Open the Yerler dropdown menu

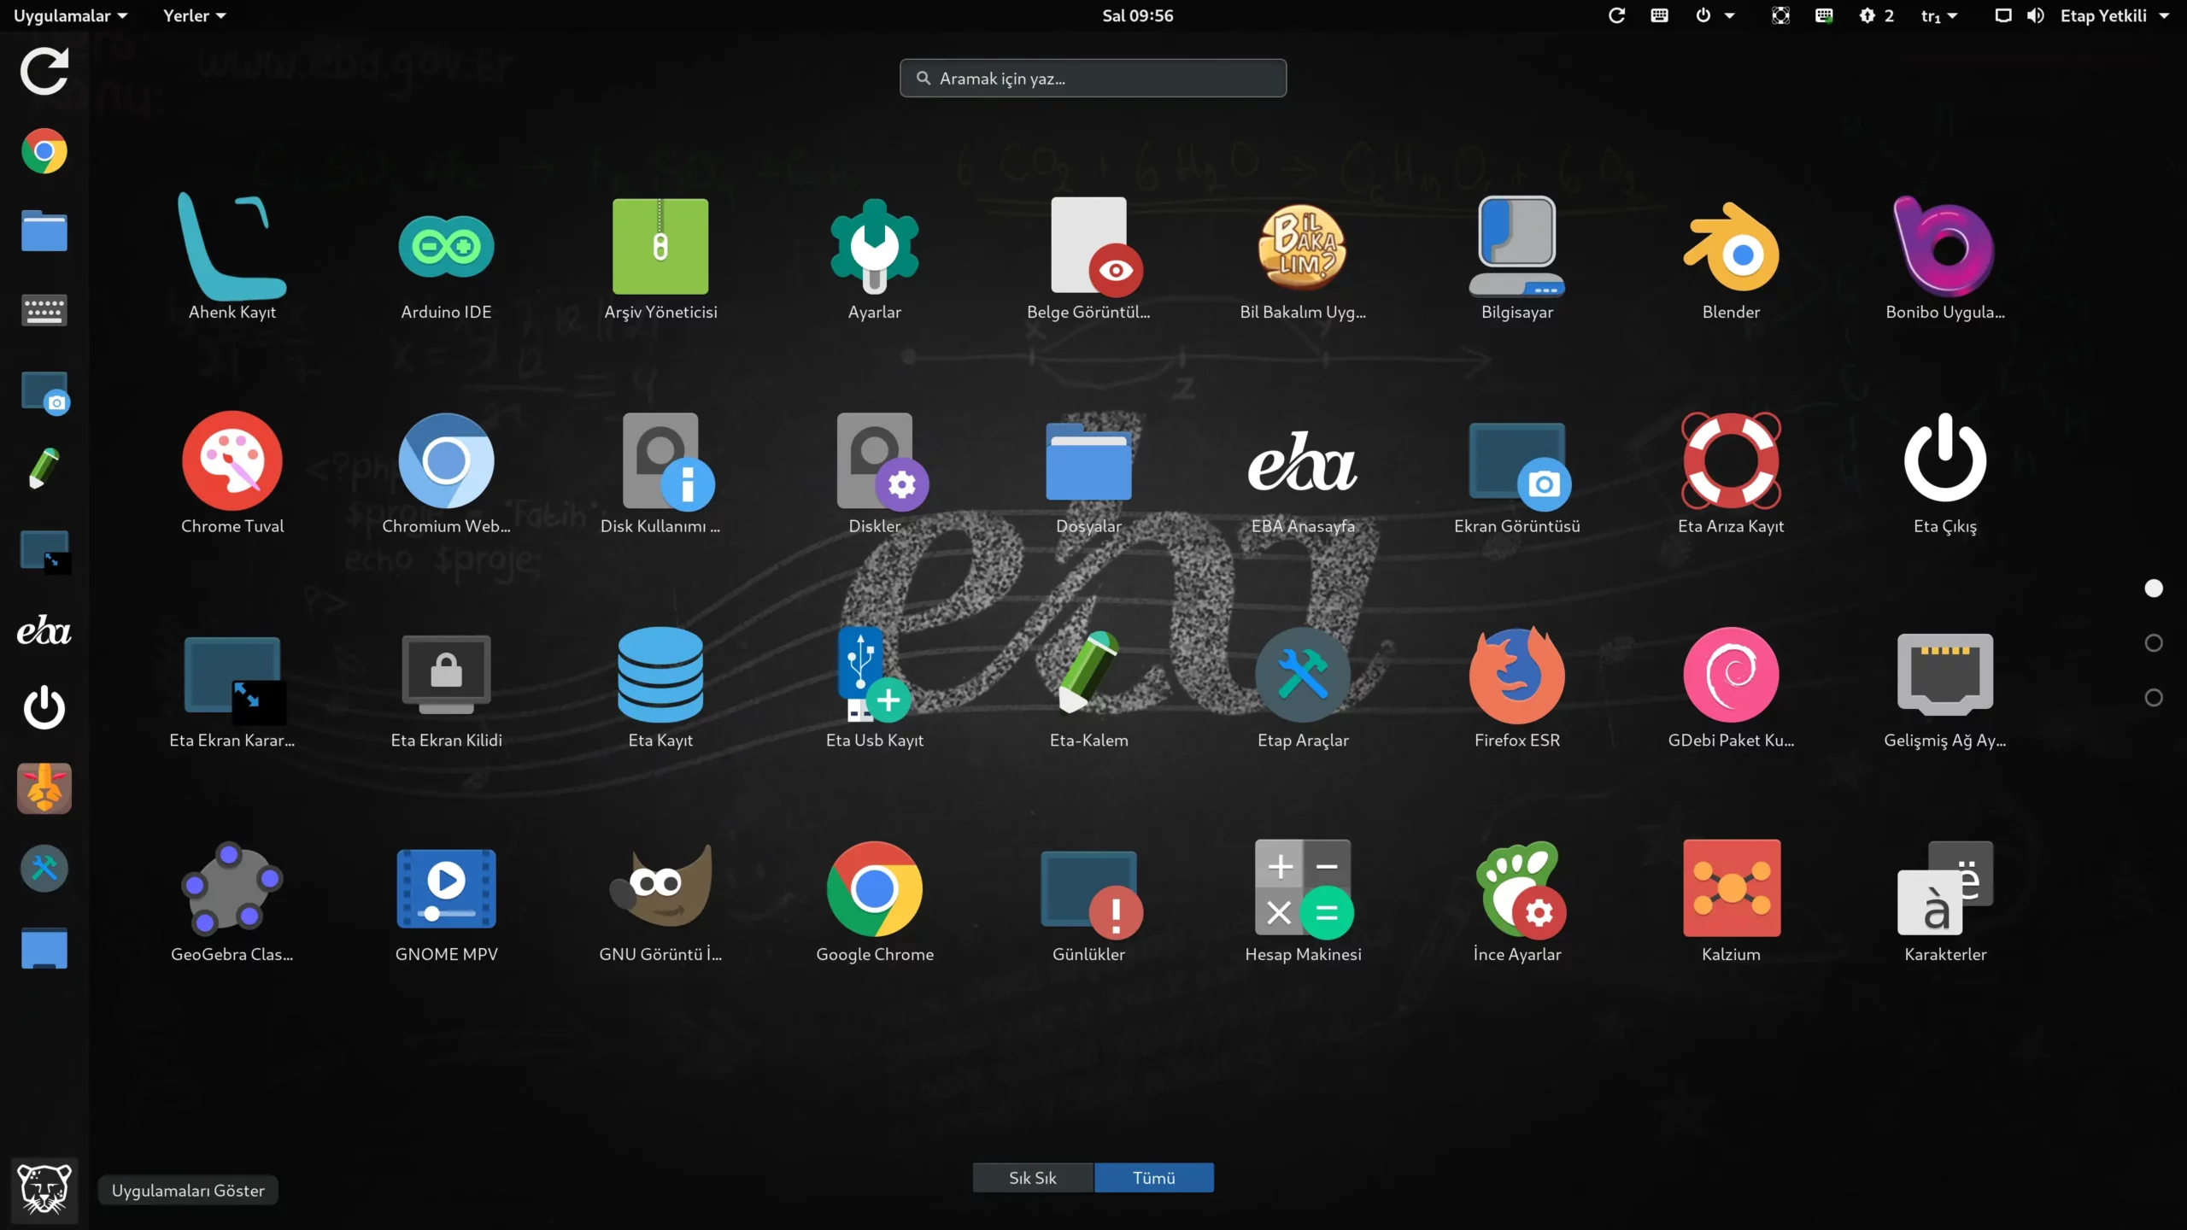tap(194, 15)
